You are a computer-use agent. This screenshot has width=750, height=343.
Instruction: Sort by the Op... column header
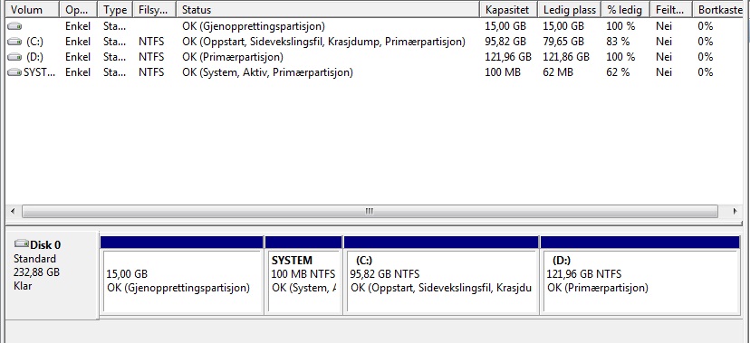[79, 10]
